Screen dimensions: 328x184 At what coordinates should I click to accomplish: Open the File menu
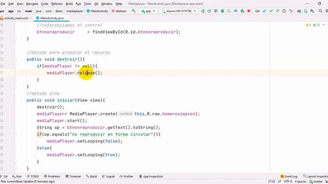point(3,4)
